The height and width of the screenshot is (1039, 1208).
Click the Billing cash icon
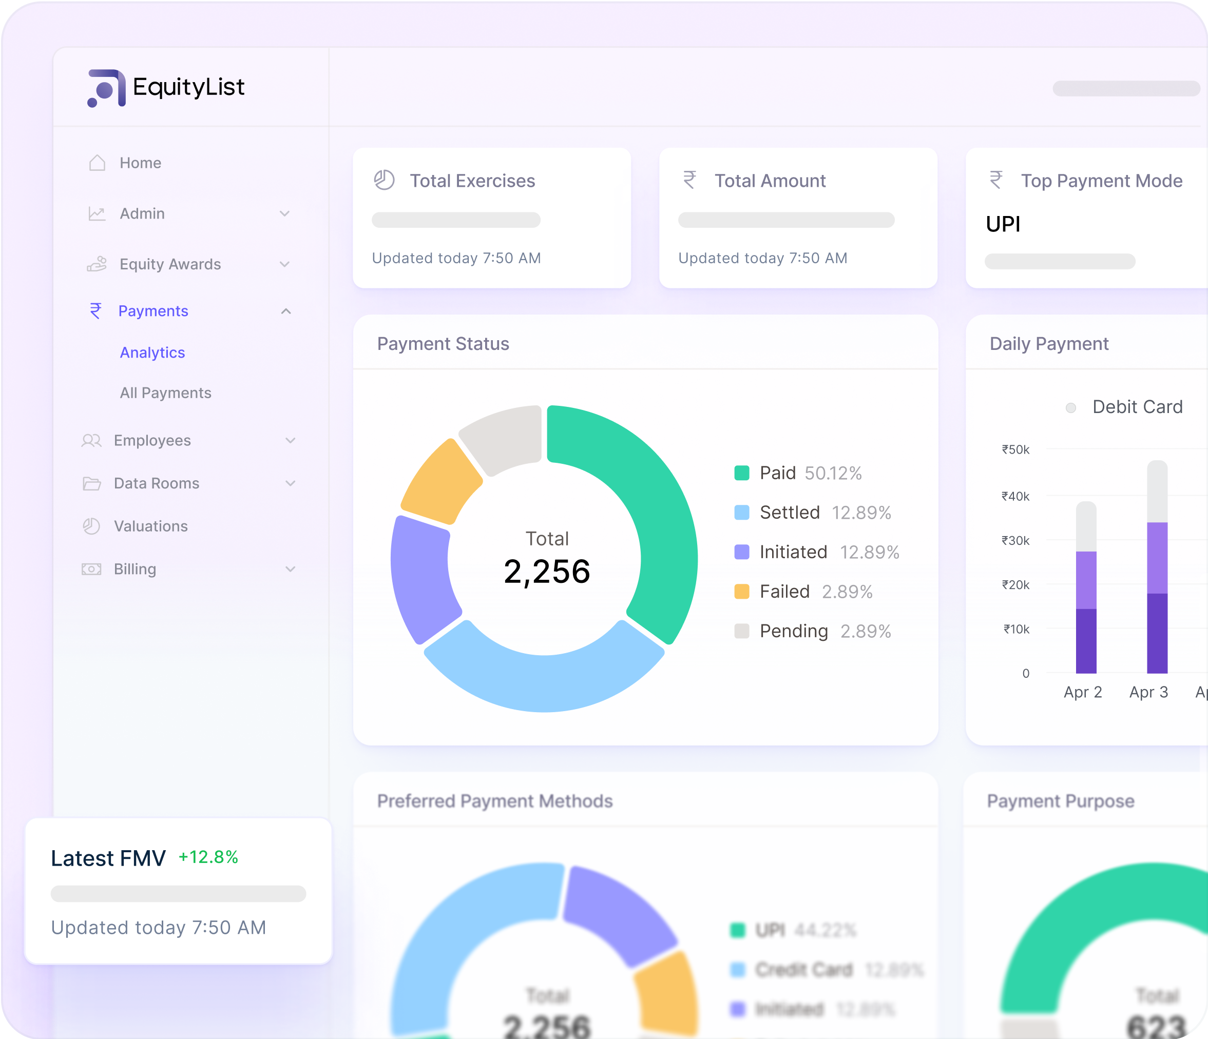91,568
